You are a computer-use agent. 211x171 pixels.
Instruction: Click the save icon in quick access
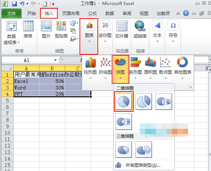point(14,4)
